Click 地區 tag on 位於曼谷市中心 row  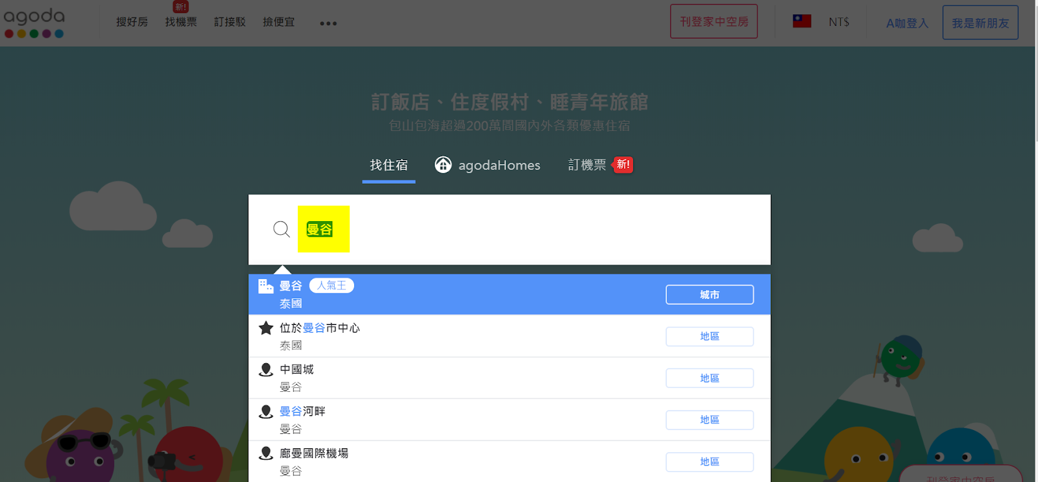coord(710,337)
